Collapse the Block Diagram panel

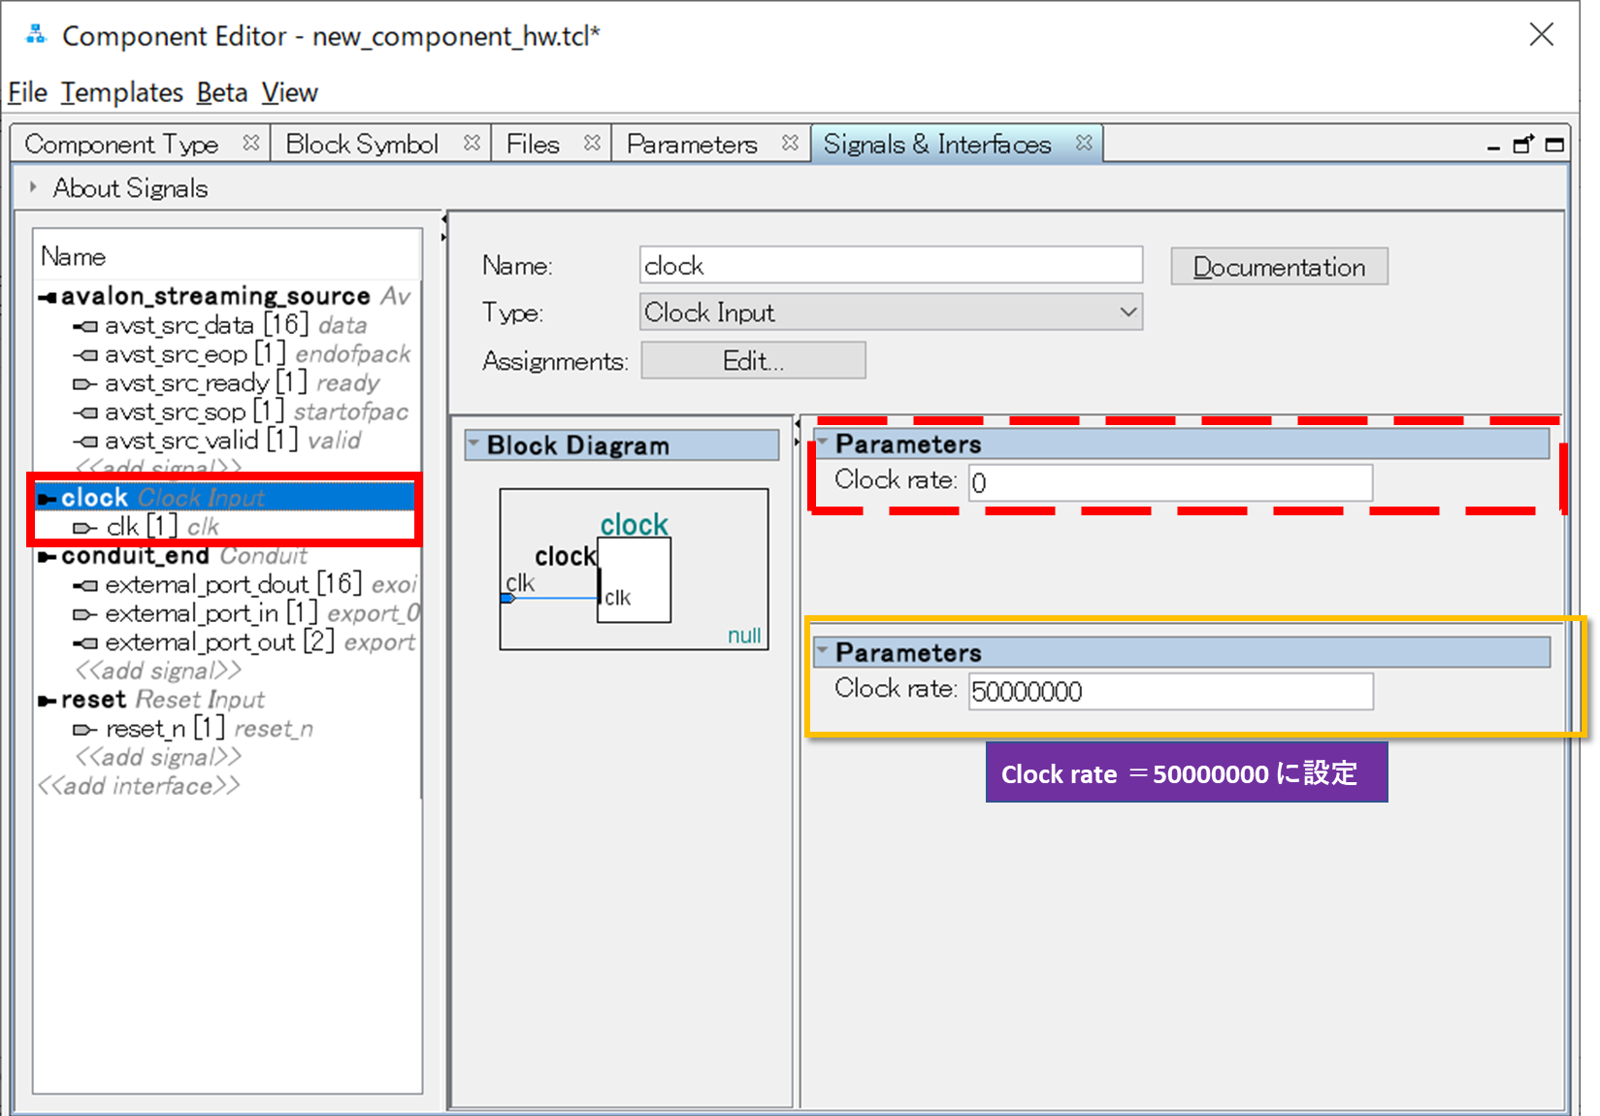pos(473,444)
